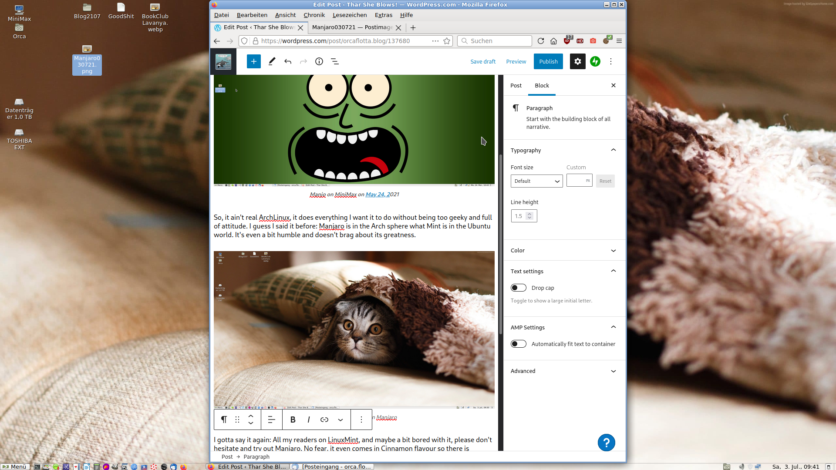Toggle the Settings gear sidebar button
Image resolution: width=836 pixels, height=470 pixels.
(x=577, y=61)
